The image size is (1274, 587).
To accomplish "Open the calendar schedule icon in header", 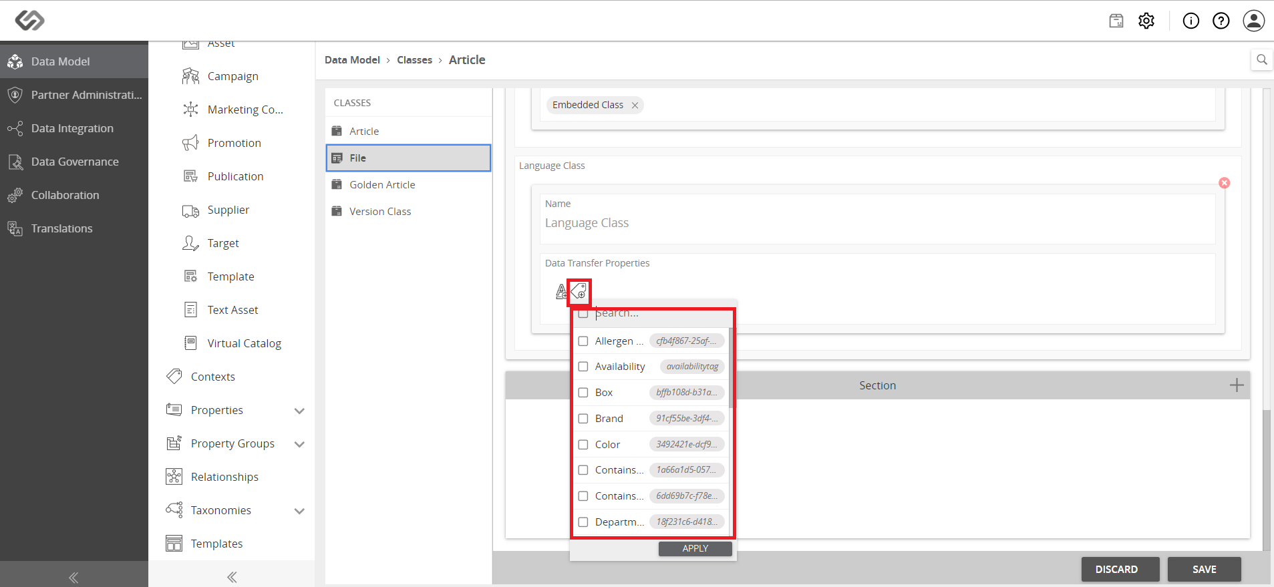I will click(1116, 21).
